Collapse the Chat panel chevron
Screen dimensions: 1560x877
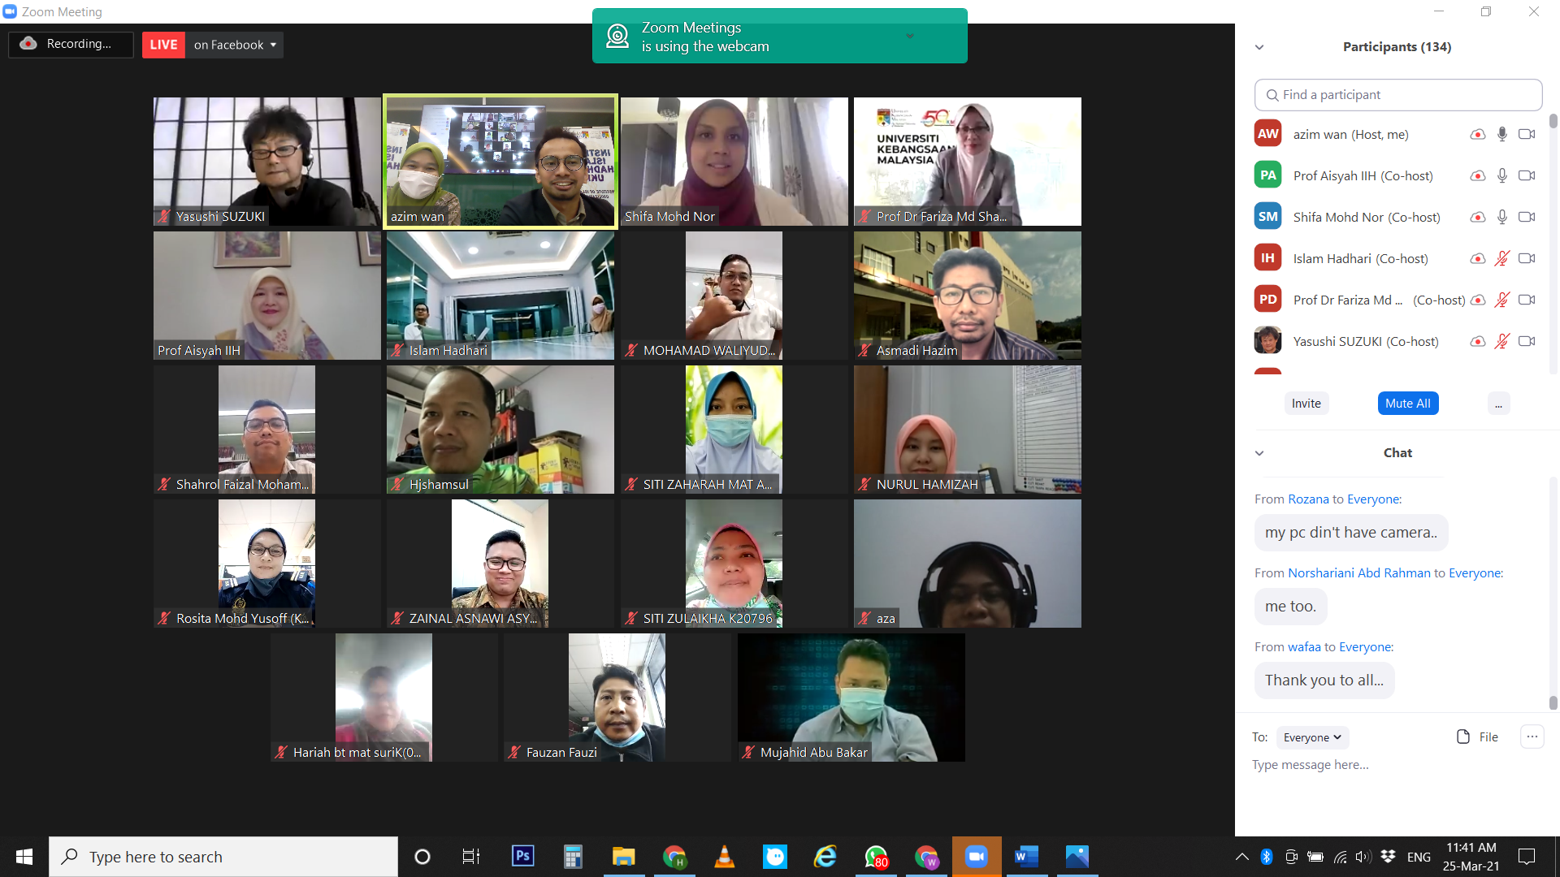1259,453
